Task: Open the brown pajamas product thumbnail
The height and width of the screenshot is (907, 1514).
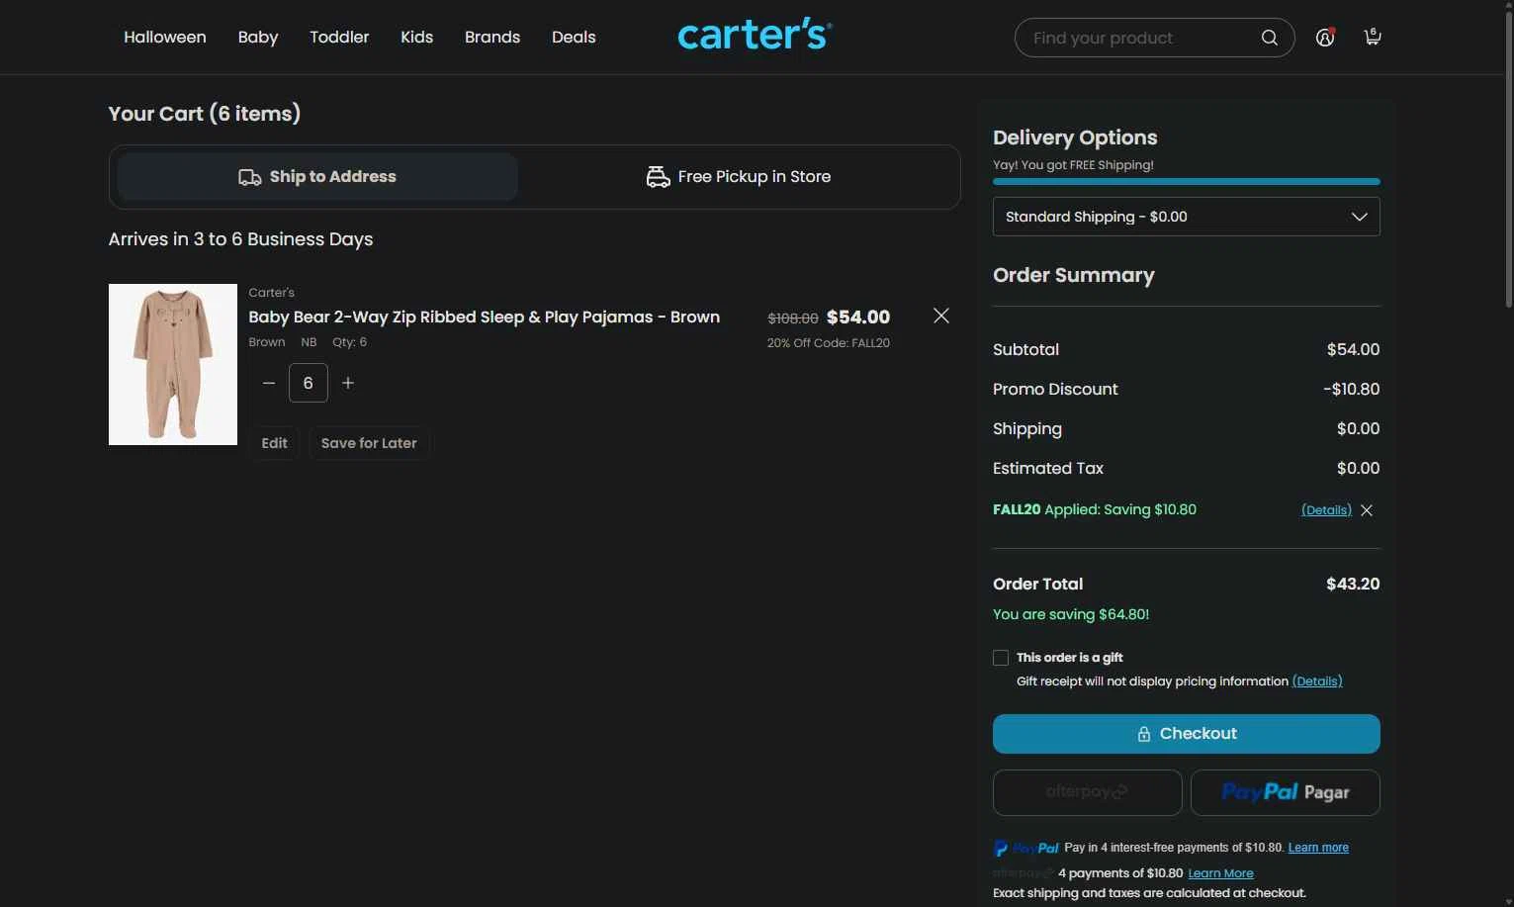Action: [x=173, y=365]
